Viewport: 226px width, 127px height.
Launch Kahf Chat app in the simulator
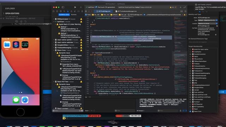[25, 45]
